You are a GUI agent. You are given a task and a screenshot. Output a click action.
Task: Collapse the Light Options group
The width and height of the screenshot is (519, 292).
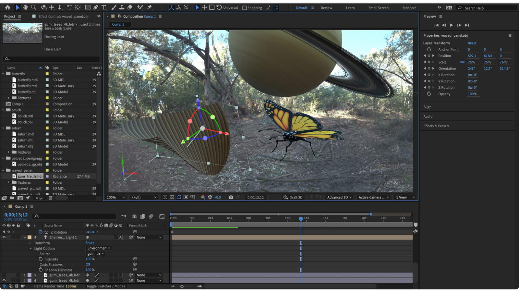pyautogui.click(x=31, y=248)
